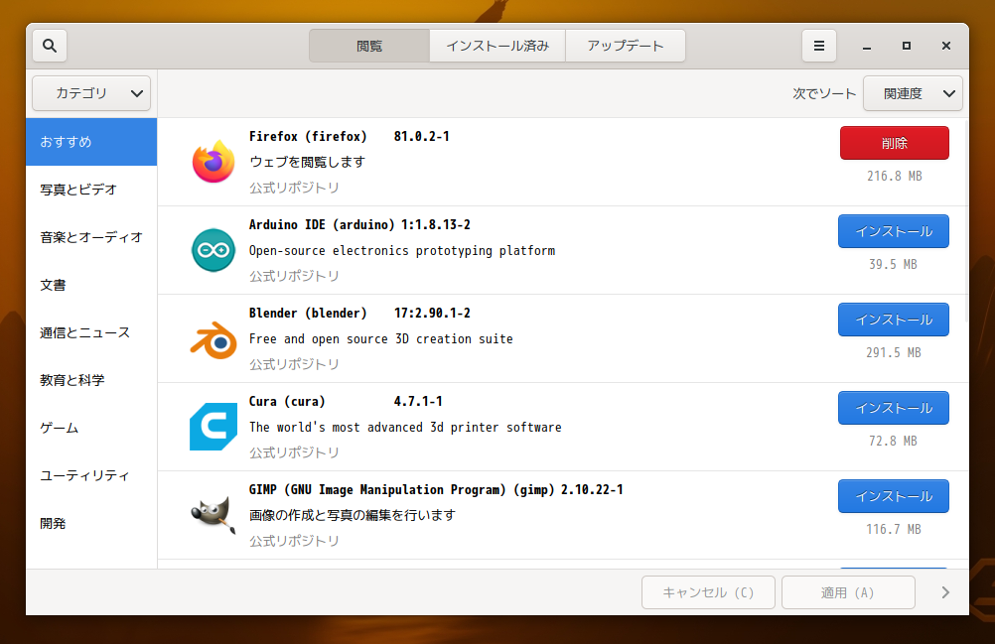The image size is (995, 644).
Task: Install Cura with its インストール button
Action: pyautogui.click(x=894, y=408)
